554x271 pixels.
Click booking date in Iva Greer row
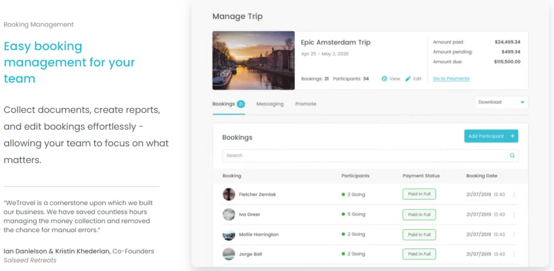pyautogui.click(x=485, y=214)
